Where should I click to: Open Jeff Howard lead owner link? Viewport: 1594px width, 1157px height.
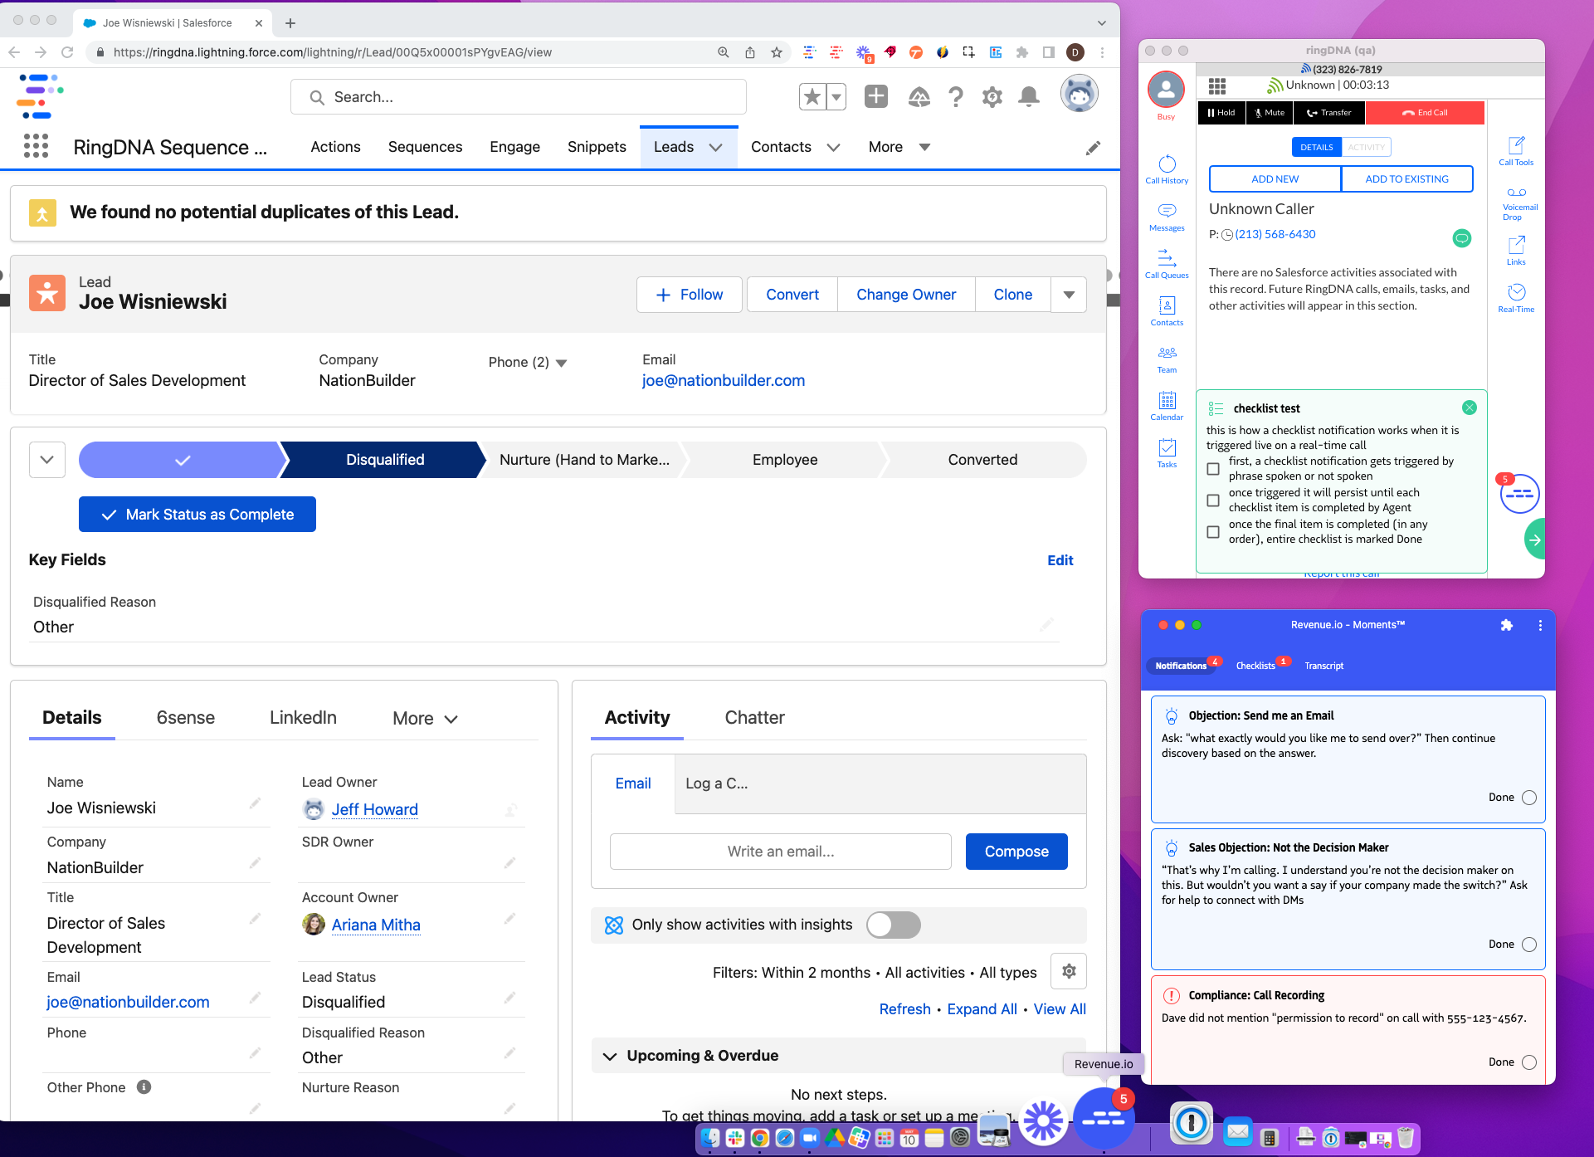coord(375,809)
